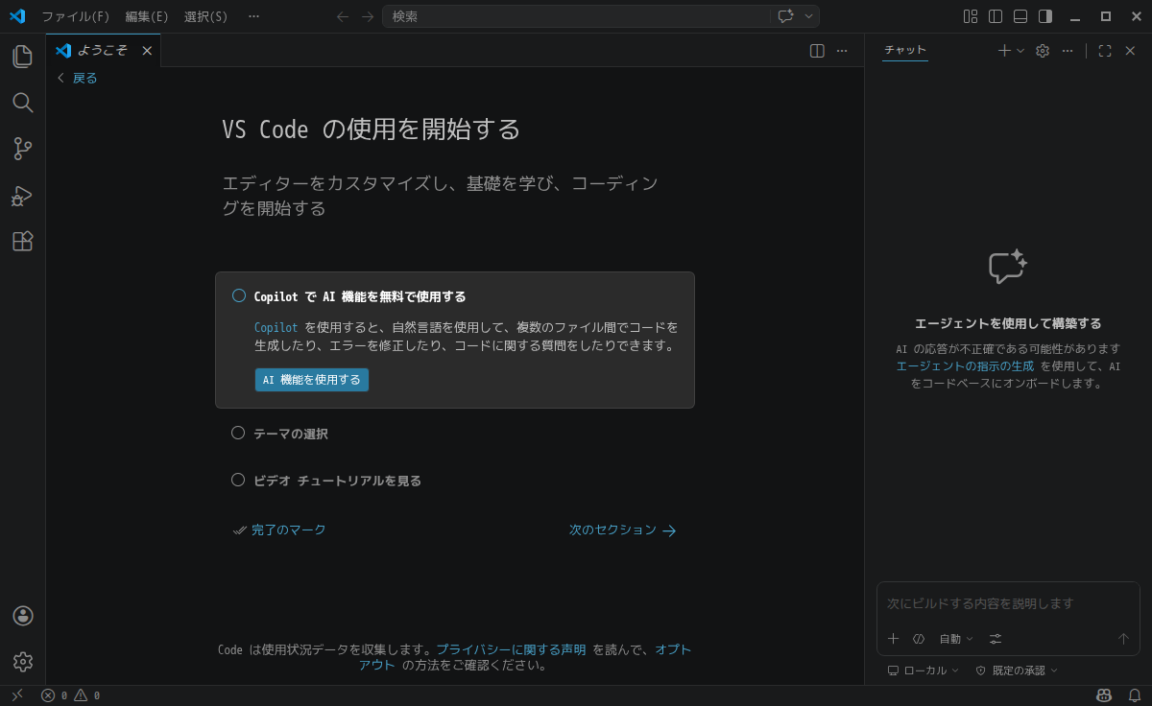This screenshot has height=706, width=1152.
Task: Open 選択(S) menu
Action: click(206, 16)
